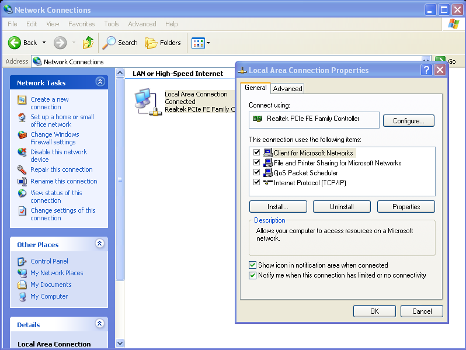Viewport: 466px width, 350px height.
Task: Open the Favorites menu
Action: (x=82, y=24)
